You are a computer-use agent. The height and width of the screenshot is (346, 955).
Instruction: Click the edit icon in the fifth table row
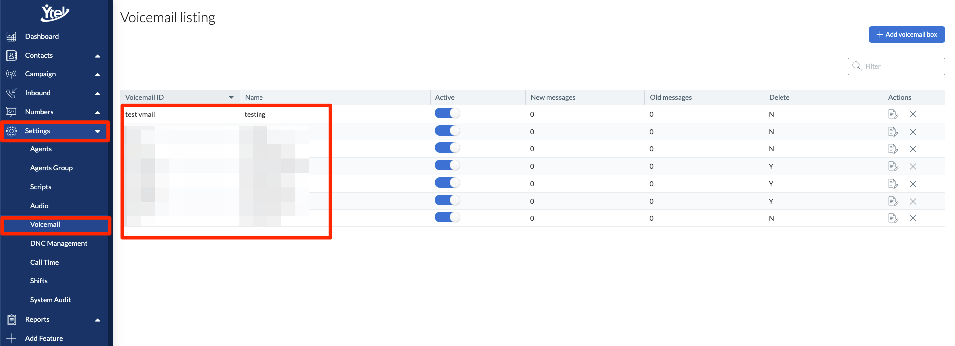[893, 184]
